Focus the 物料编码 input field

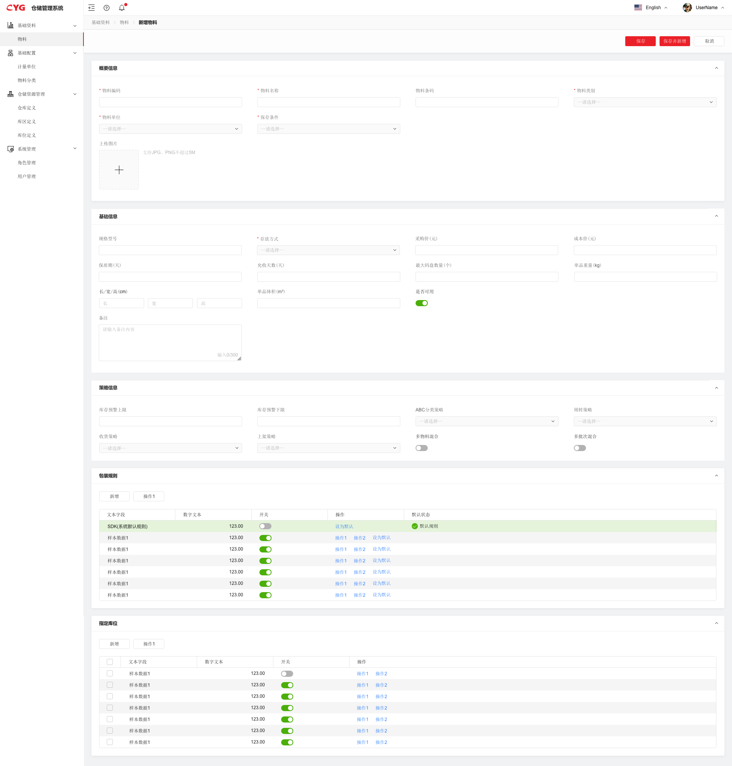tap(170, 102)
